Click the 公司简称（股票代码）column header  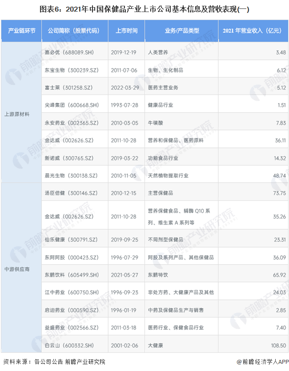click(x=74, y=31)
